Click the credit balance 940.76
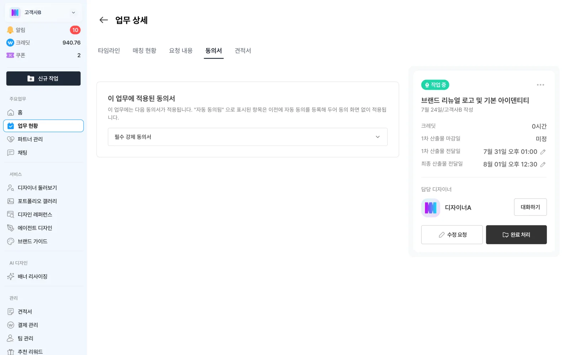This screenshot has height=355, width=569. (71, 43)
